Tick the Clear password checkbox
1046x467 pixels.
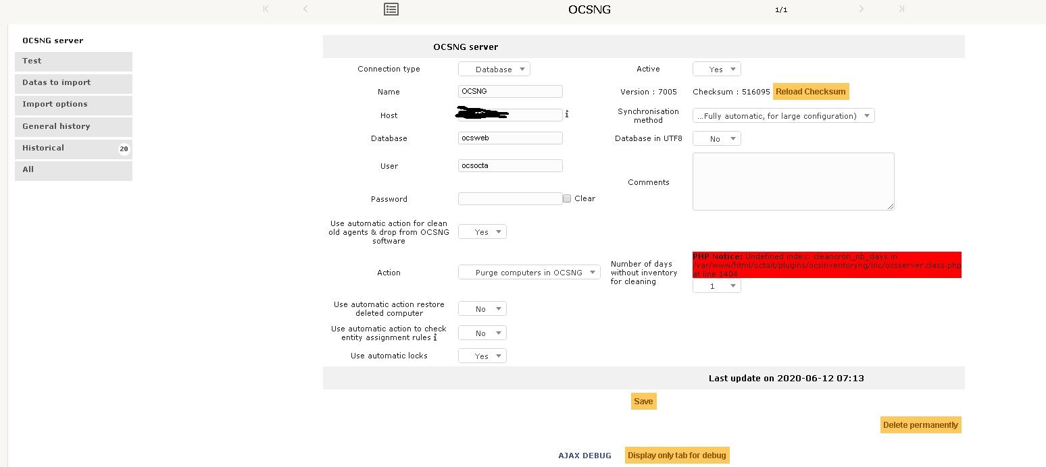tap(568, 198)
